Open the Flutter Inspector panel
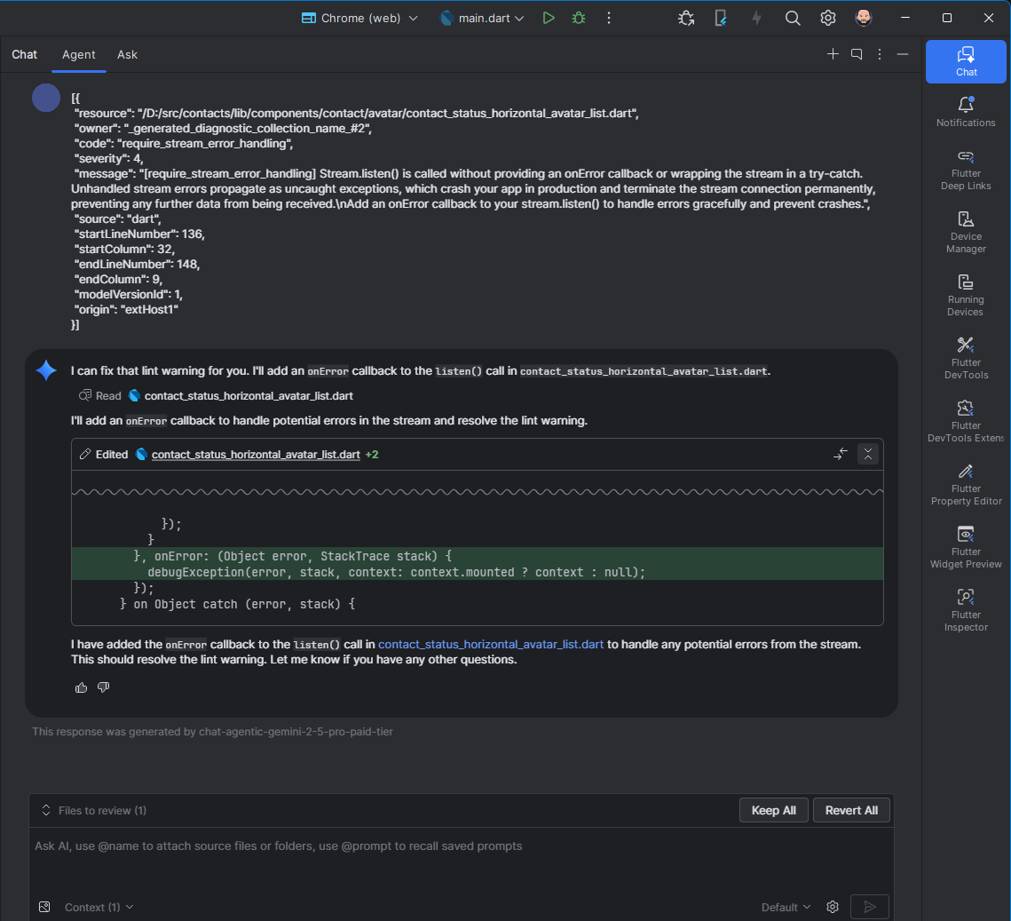 click(x=965, y=609)
